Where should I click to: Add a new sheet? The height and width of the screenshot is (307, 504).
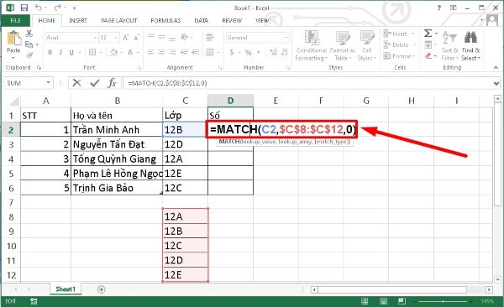pos(102,289)
